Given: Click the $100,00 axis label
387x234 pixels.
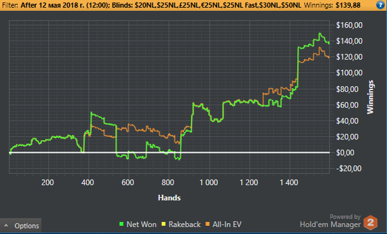Looking at the screenshot, I should point(349,73).
